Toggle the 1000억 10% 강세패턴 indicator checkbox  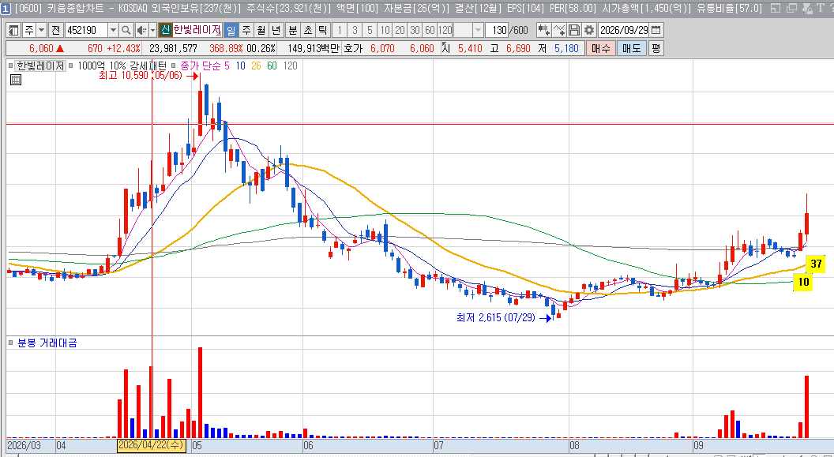coord(73,66)
